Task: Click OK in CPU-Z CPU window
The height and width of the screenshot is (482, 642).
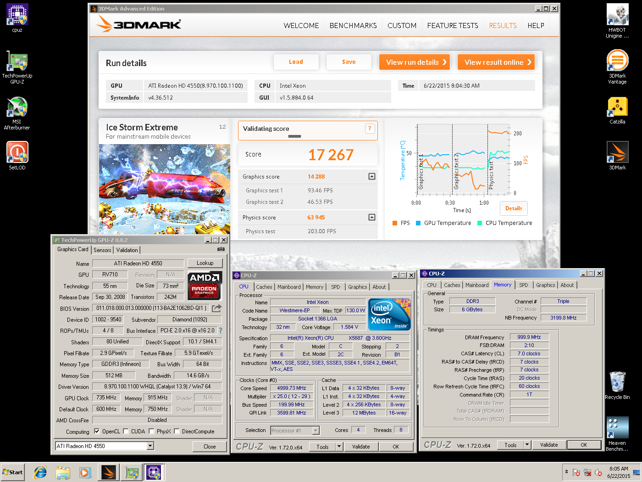Action: 396,447
